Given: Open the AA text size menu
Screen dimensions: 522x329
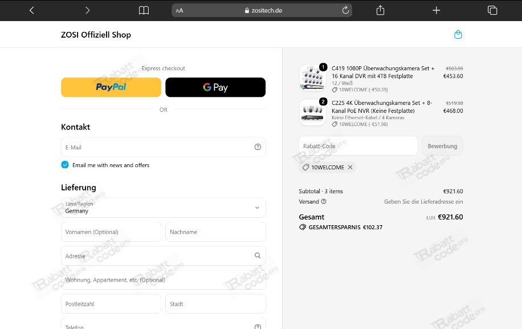Looking at the screenshot, I should coord(180,10).
